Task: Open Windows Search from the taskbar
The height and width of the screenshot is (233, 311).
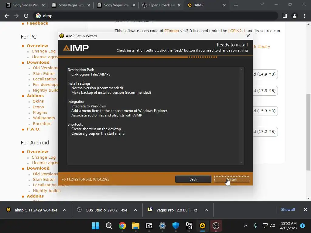Action: (109, 226)
